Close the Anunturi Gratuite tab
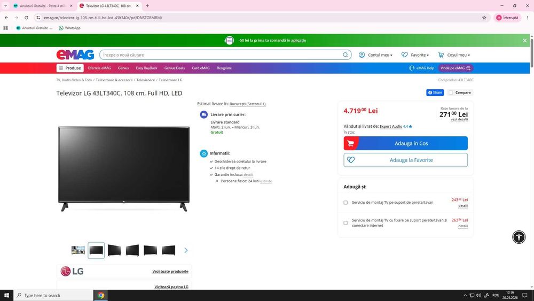Viewport: 534px width, 301px height. pos(71,6)
